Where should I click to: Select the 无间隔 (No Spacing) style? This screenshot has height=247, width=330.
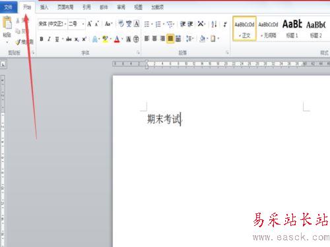(268, 28)
